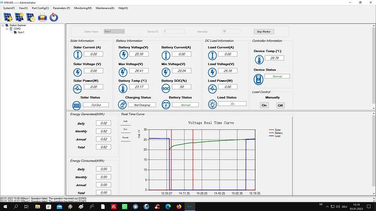Click the Load Voltage lightning icon
The image size is (376, 211).
pyautogui.click(x=212, y=72)
